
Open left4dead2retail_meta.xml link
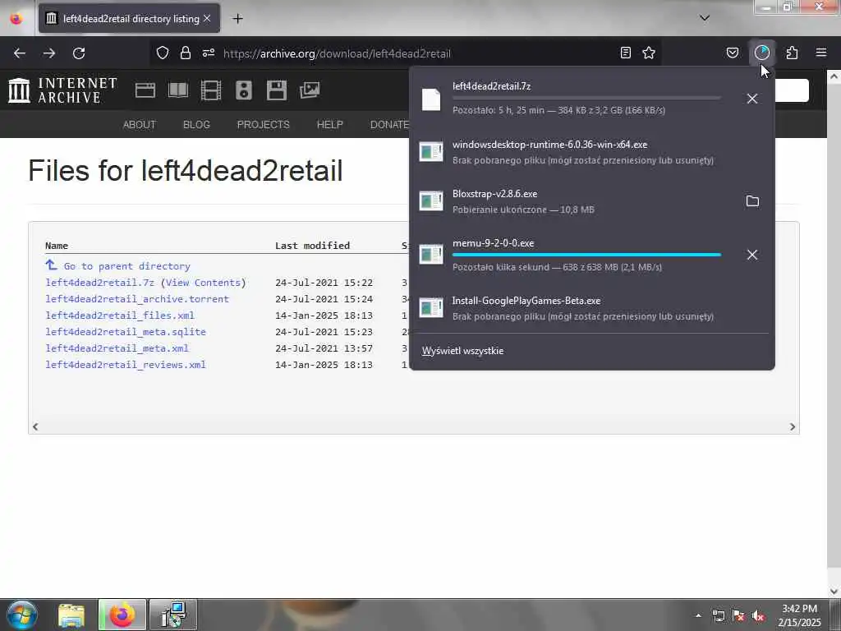(x=117, y=348)
